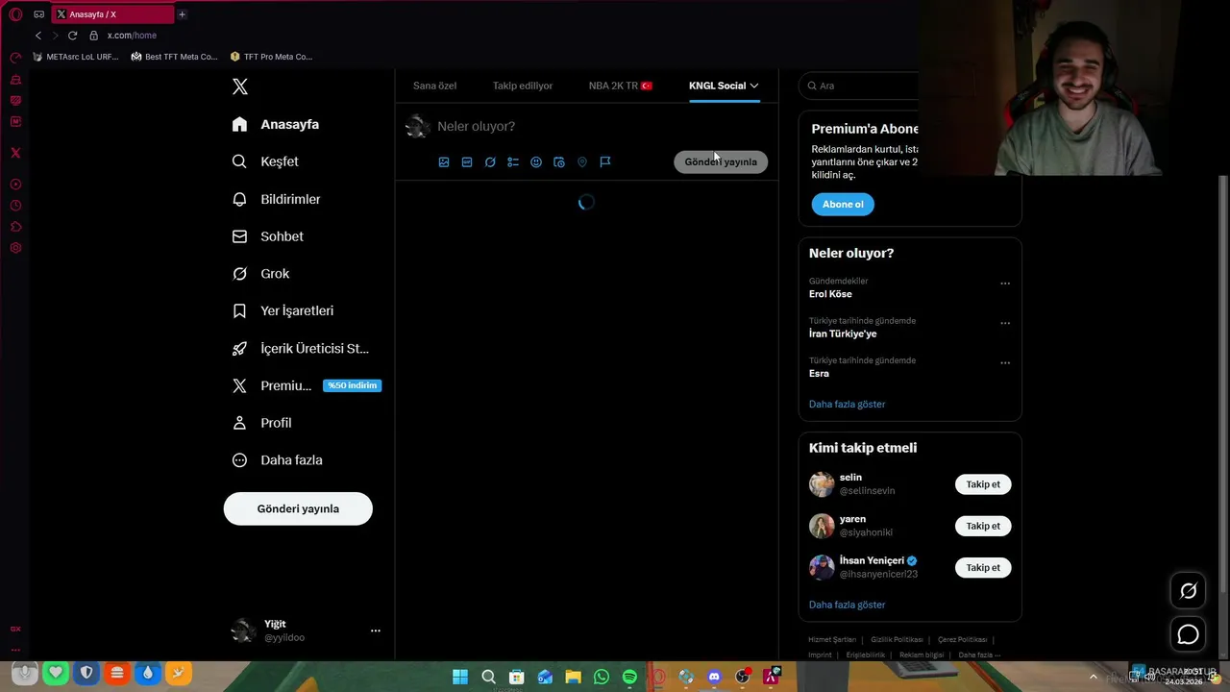Open Hizmet Şartları footer link
Viewport: 1230px width, 692px height.
point(832,639)
